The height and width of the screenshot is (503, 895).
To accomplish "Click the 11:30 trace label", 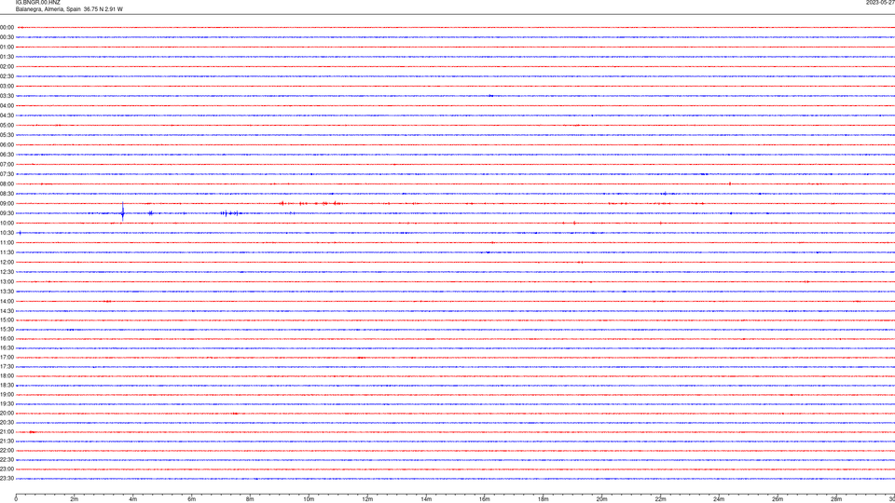I will pyautogui.click(x=7, y=252).
